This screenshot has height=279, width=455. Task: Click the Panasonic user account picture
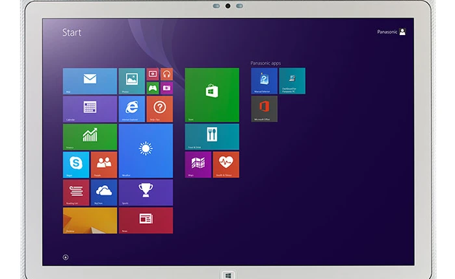(402, 32)
